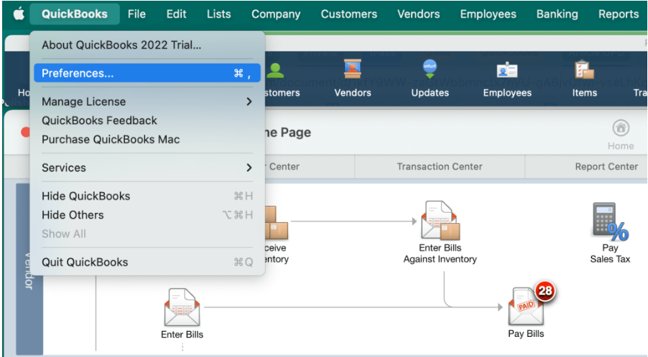648x357 pixels.
Task: Open the Items toolbar icon
Action: click(584, 78)
